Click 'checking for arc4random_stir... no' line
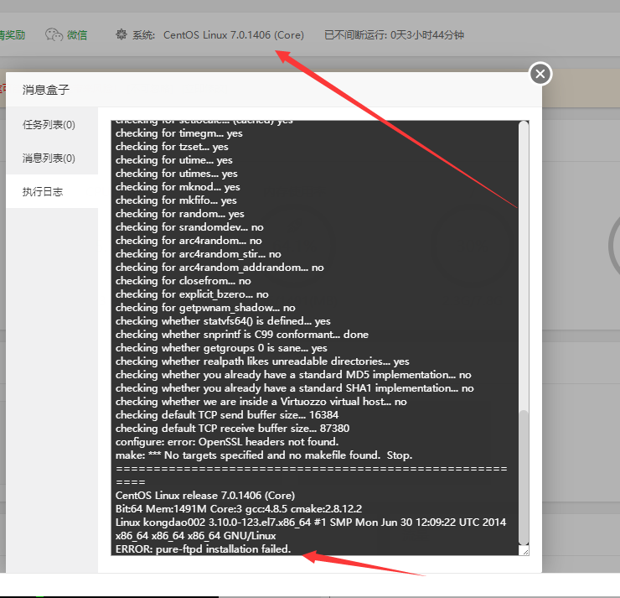Viewport: 620px width, 598px height. pos(199,253)
